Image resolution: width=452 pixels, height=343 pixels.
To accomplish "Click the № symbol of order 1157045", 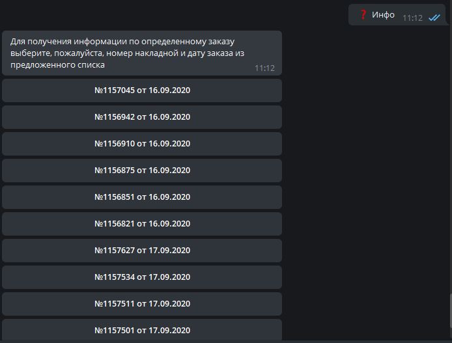I will coord(98,90).
